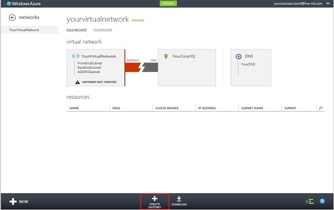Select FrontEndSubnet in the network tile
Image resolution: width=334 pixels, height=210 pixels.
tap(90, 63)
